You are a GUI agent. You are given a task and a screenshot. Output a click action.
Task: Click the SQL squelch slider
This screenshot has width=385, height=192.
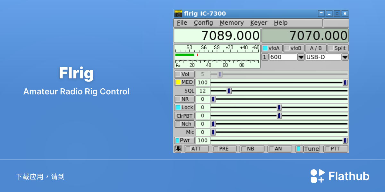pyautogui.click(x=279, y=91)
